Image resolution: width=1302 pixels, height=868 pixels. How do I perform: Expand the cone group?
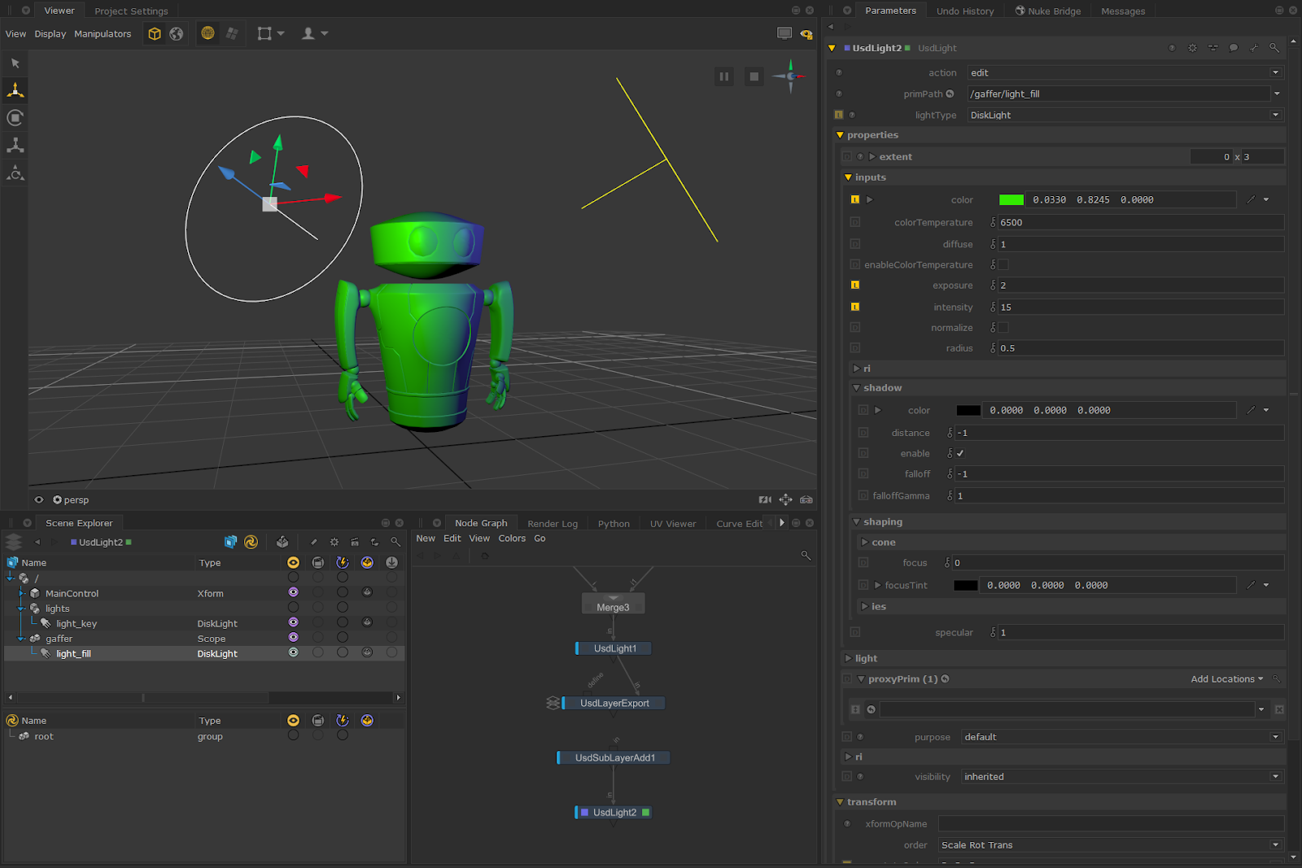click(x=865, y=543)
